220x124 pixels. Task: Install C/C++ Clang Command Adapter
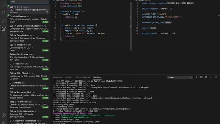click(45, 31)
